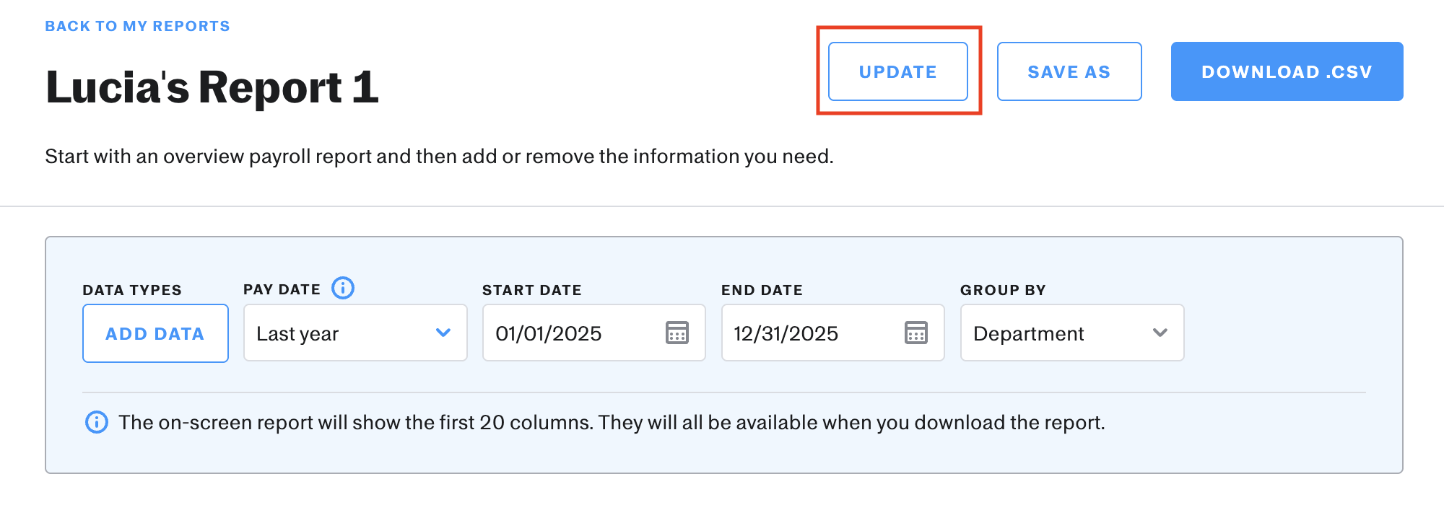Click the Start Date text field
Viewport: 1444px width, 518px height.
pos(570,333)
